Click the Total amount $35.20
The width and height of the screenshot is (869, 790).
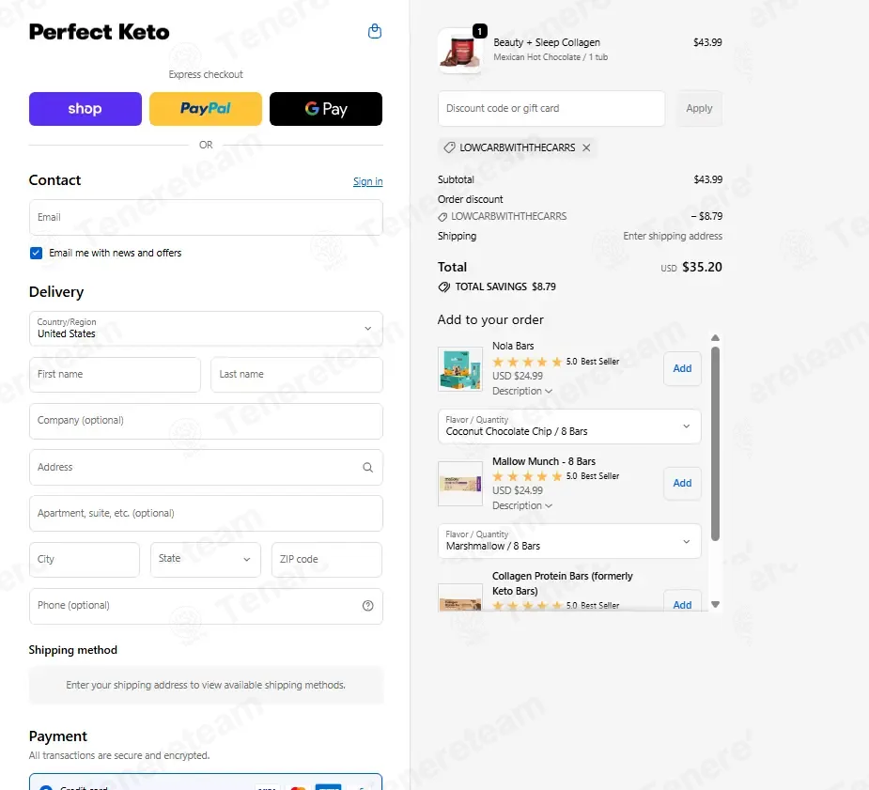pos(702,267)
